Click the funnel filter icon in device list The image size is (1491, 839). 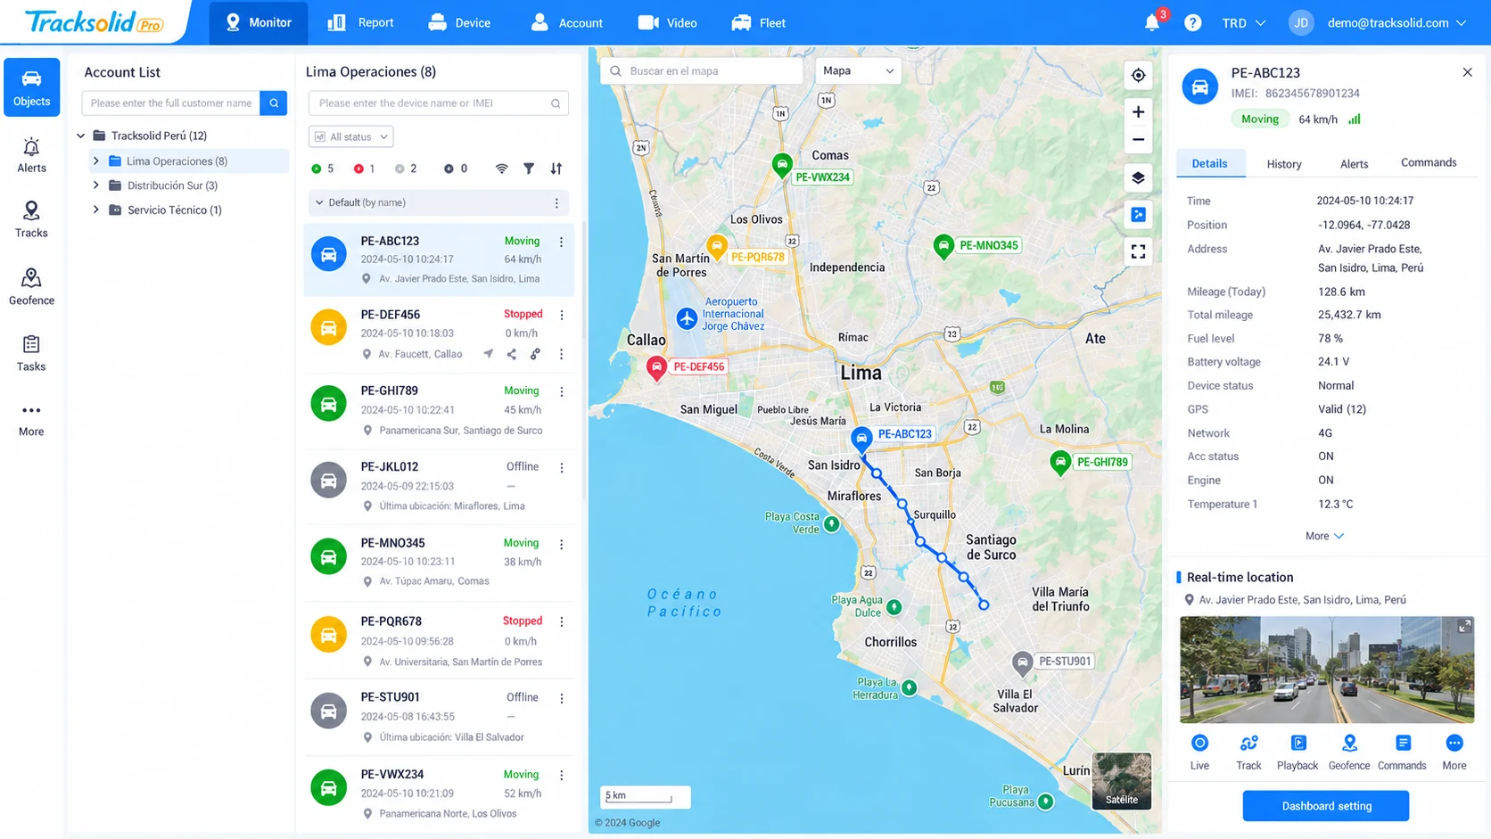(x=529, y=169)
